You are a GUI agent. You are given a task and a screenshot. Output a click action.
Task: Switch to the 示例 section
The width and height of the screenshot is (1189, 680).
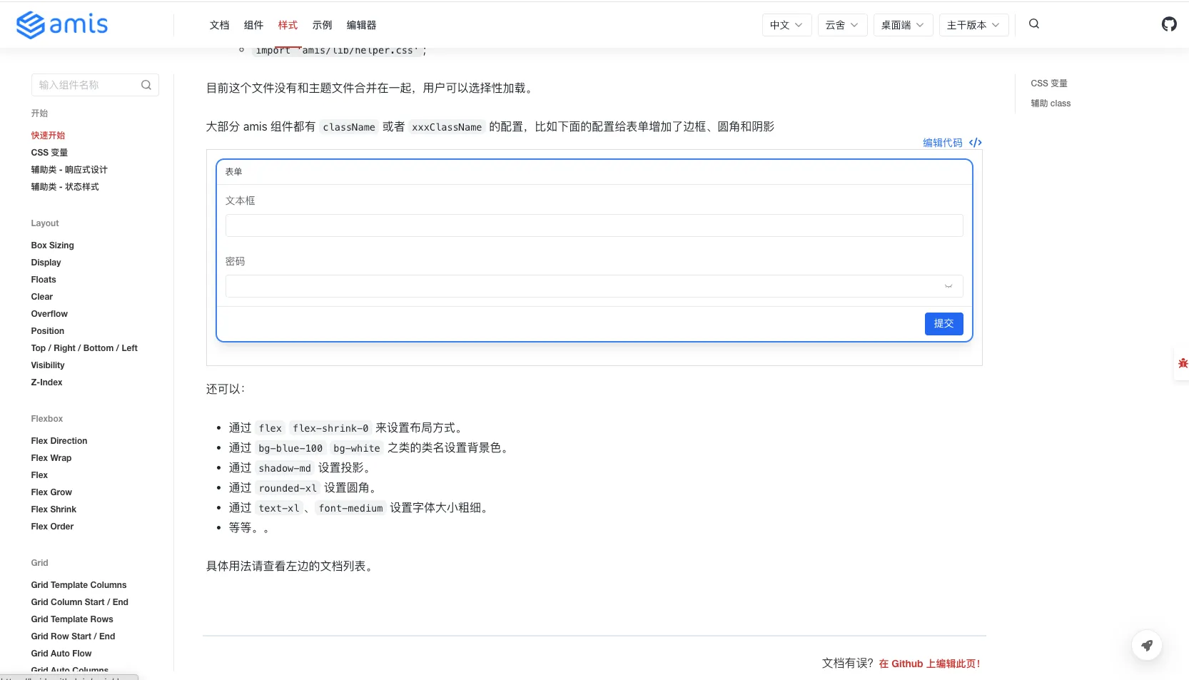(323, 25)
